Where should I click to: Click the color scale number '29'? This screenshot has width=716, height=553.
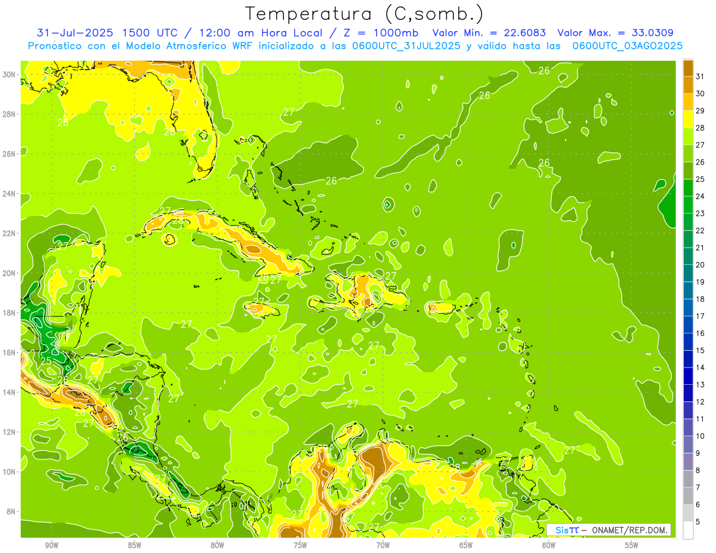pyautogui.click(x=700, y=111)
